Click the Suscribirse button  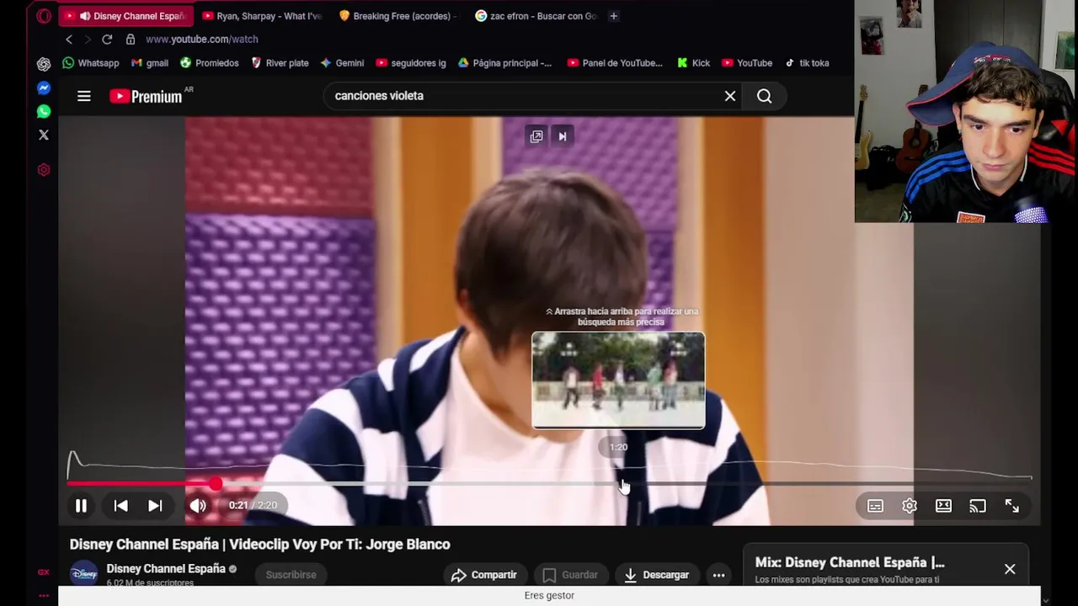pyautogui.click(x=291, y=575)
